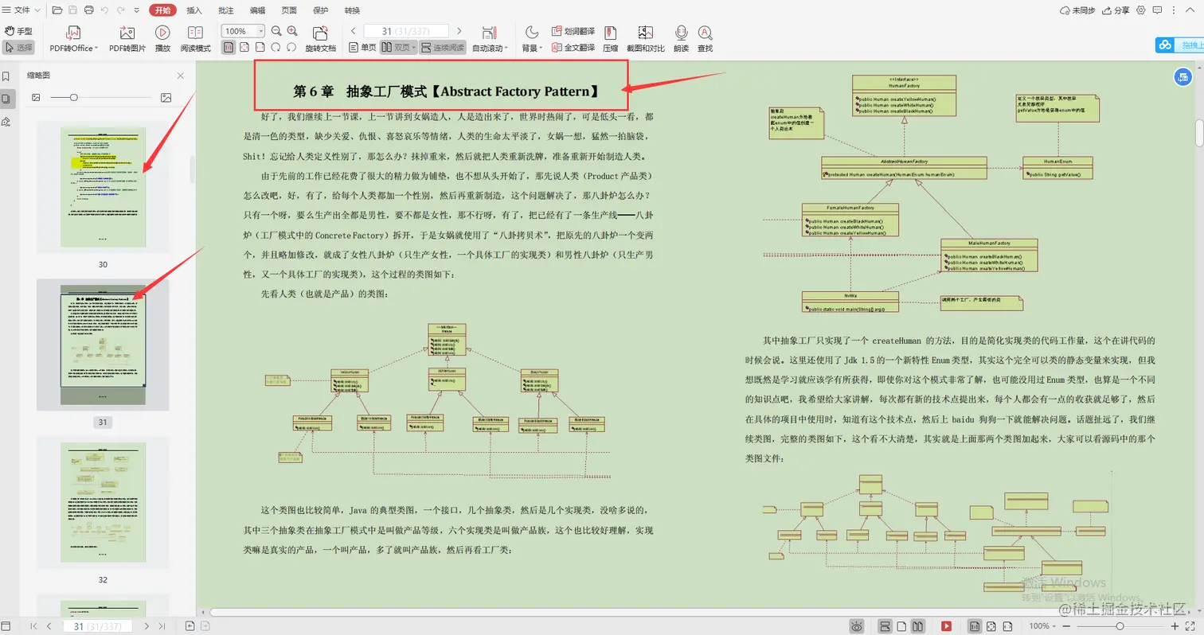This screenshot has height=635, width=1204.
Task: Switch to 单页 single page layout
Action: (362, 47)
